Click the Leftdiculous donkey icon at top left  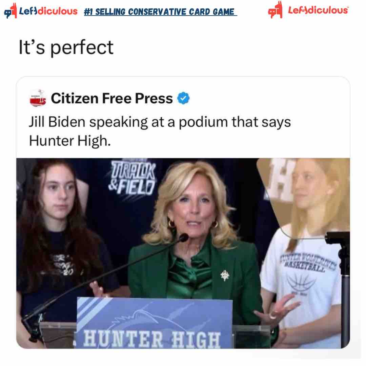click(11, 11)
